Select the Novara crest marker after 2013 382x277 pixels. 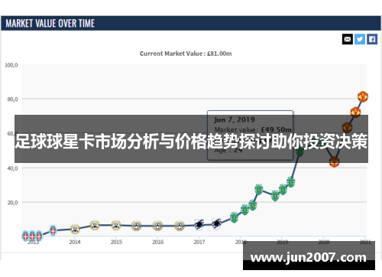53,230
